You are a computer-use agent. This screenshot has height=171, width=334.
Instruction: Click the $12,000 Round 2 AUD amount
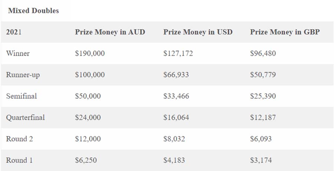click(88, 139)
